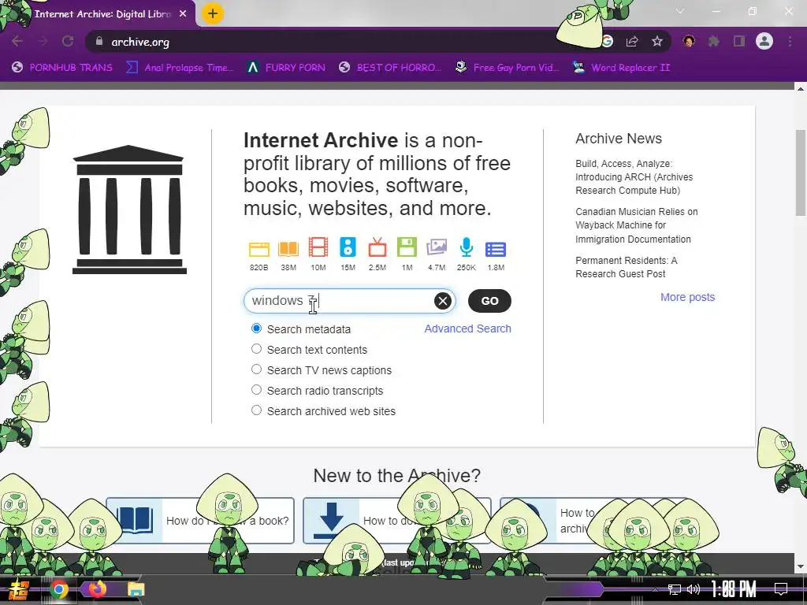This screenshot has height=605, width=807.
Task: Clear the search box with the X icon
Action: (x=443, y=301)
